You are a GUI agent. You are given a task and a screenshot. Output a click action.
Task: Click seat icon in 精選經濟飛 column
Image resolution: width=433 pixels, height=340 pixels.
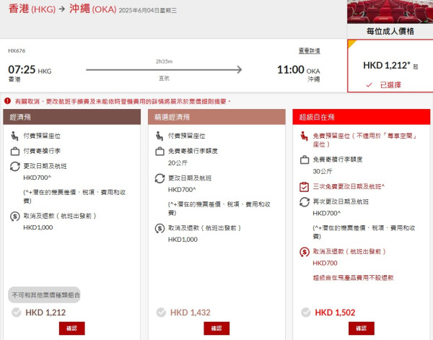pos(159,136)
